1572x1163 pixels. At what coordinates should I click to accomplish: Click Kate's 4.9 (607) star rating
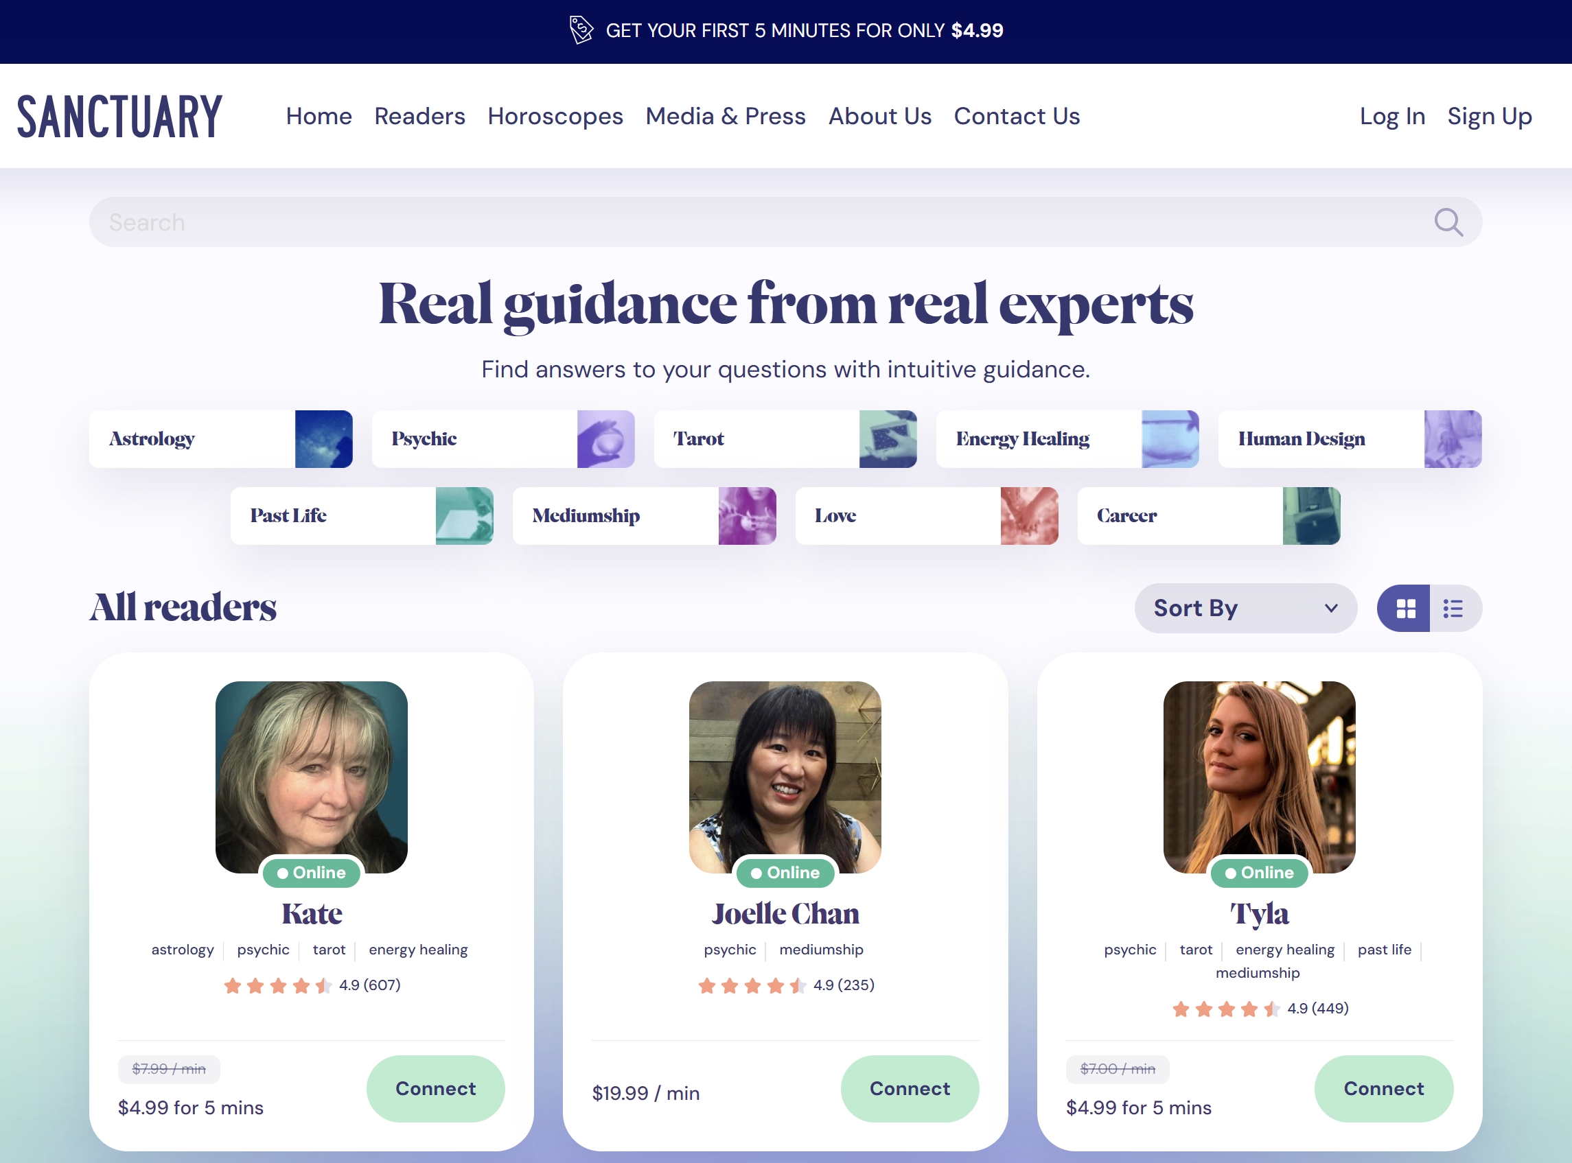(312, 985)
